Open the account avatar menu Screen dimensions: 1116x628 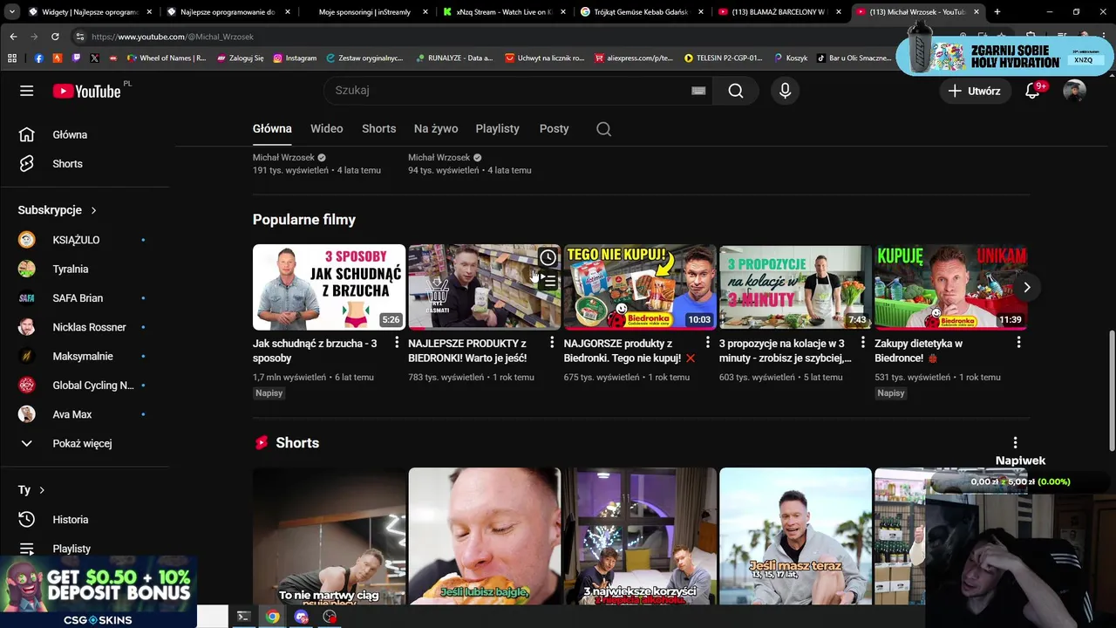pyautogui.click(x=1074, y=91)
